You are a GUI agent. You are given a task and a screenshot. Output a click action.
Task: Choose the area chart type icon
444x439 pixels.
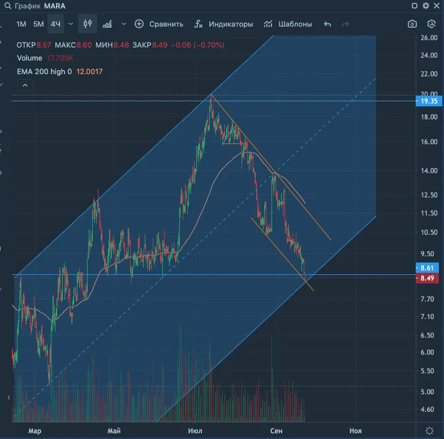pyautogui.click(x=107, y=24)
